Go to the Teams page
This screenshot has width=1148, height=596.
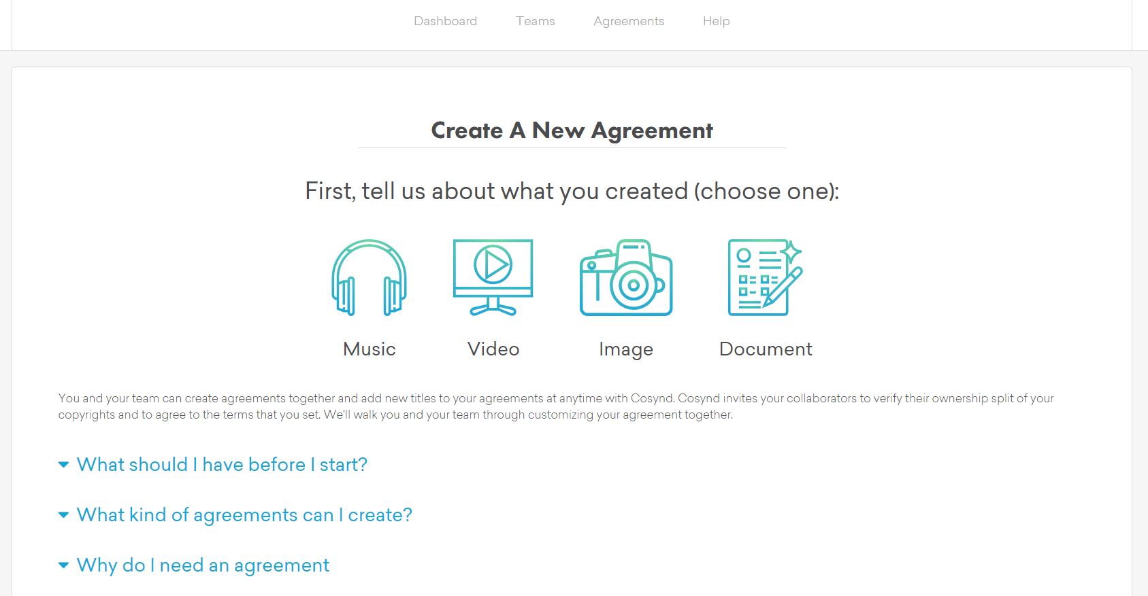[x=536, y=21]
